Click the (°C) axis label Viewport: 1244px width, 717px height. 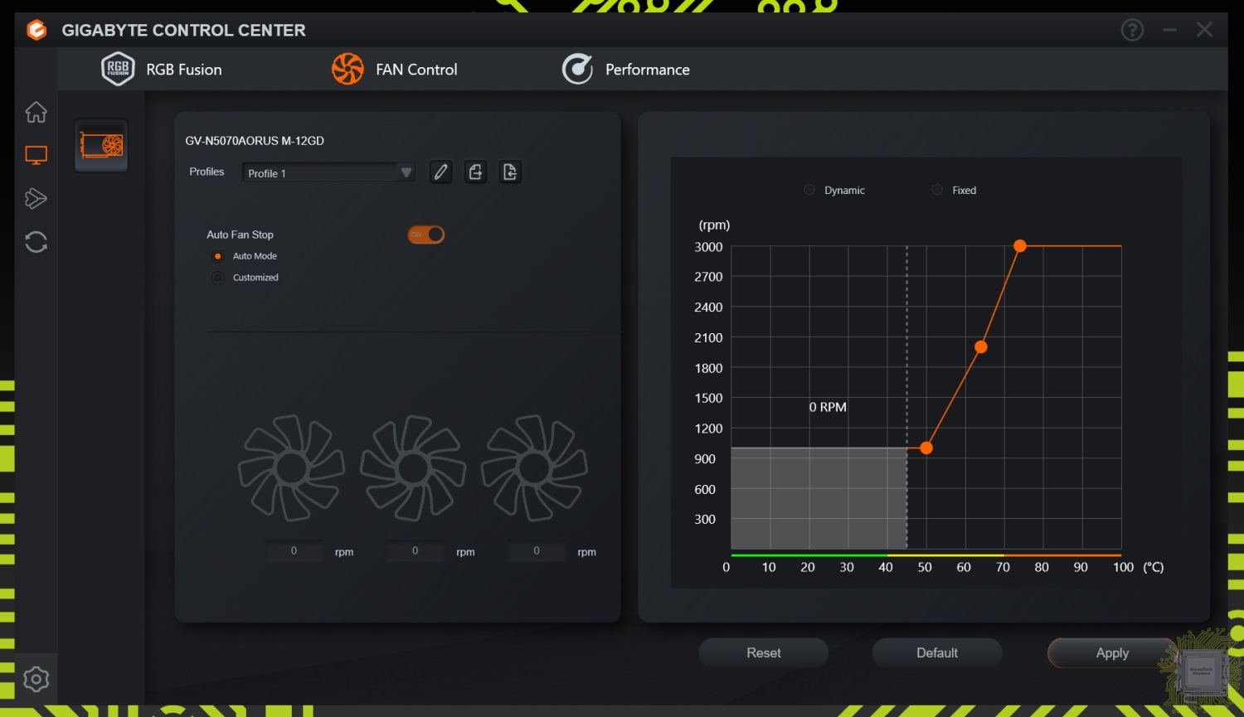click(x=1154, y=568)
